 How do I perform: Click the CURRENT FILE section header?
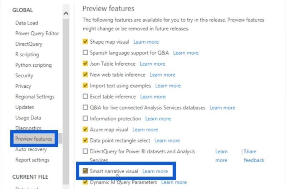tap(30, 177)
